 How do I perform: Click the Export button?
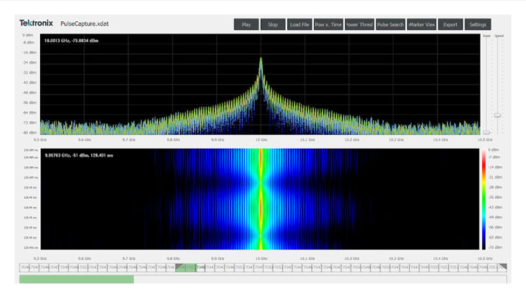tap(450, 25)
